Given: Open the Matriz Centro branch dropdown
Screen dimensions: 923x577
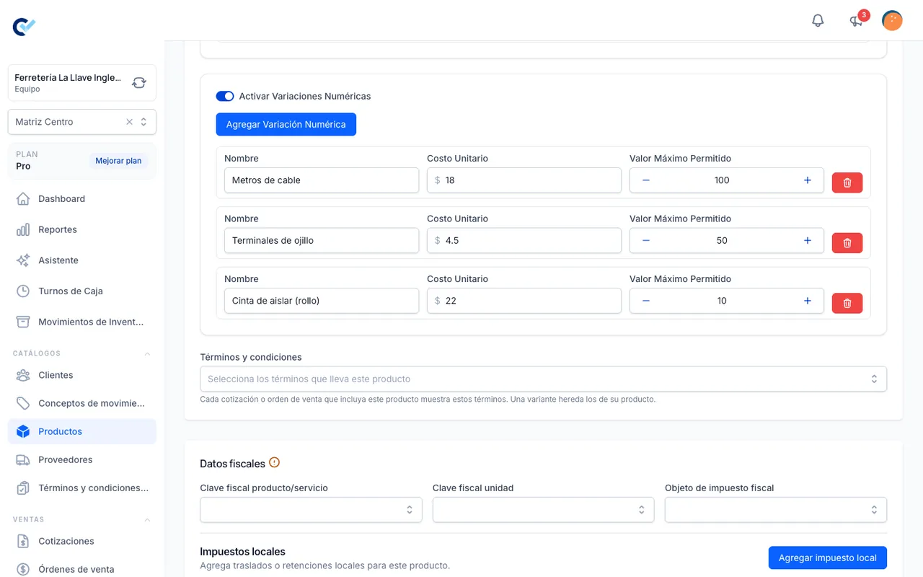Looking at the screenshot, I should click(x=82, y=122).
